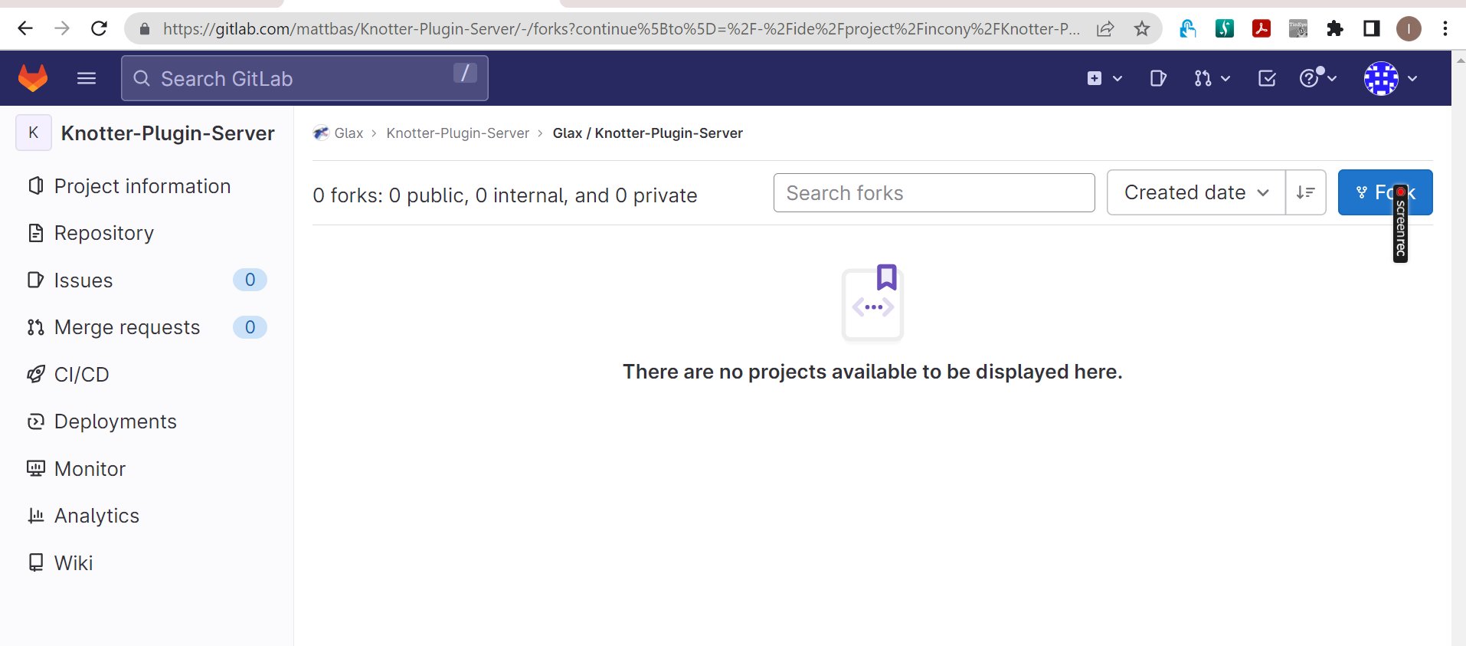Click the site lock icon
This screenshot has height=646, width=1466.
coord(145,29)
